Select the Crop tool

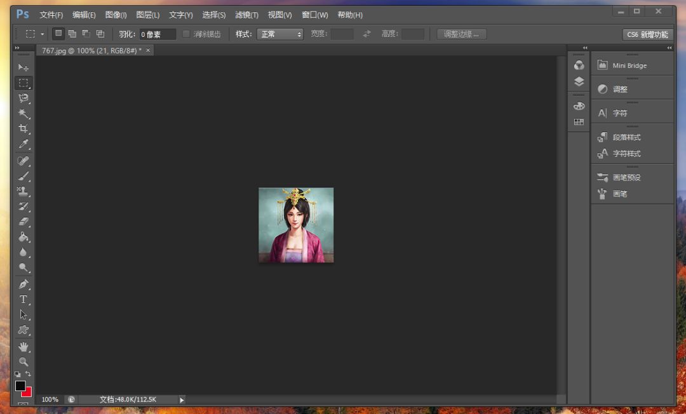(x=24, y=128)
